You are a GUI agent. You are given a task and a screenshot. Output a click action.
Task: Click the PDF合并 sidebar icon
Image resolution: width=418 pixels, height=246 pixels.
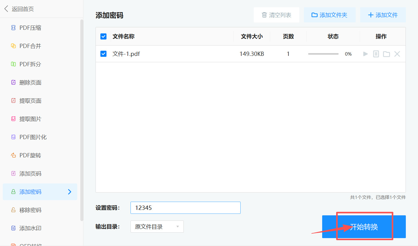[x=13, y=46]
